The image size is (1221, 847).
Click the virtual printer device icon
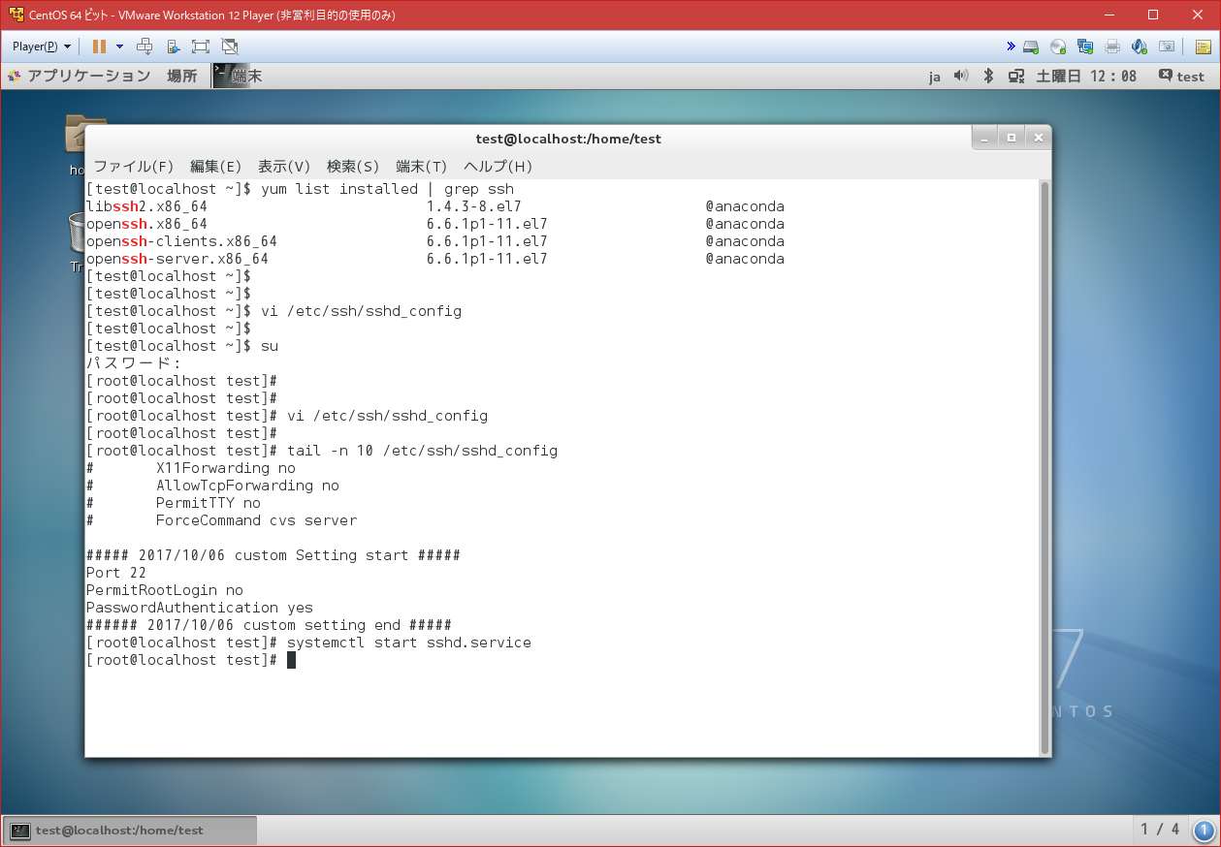point(1111,47)
